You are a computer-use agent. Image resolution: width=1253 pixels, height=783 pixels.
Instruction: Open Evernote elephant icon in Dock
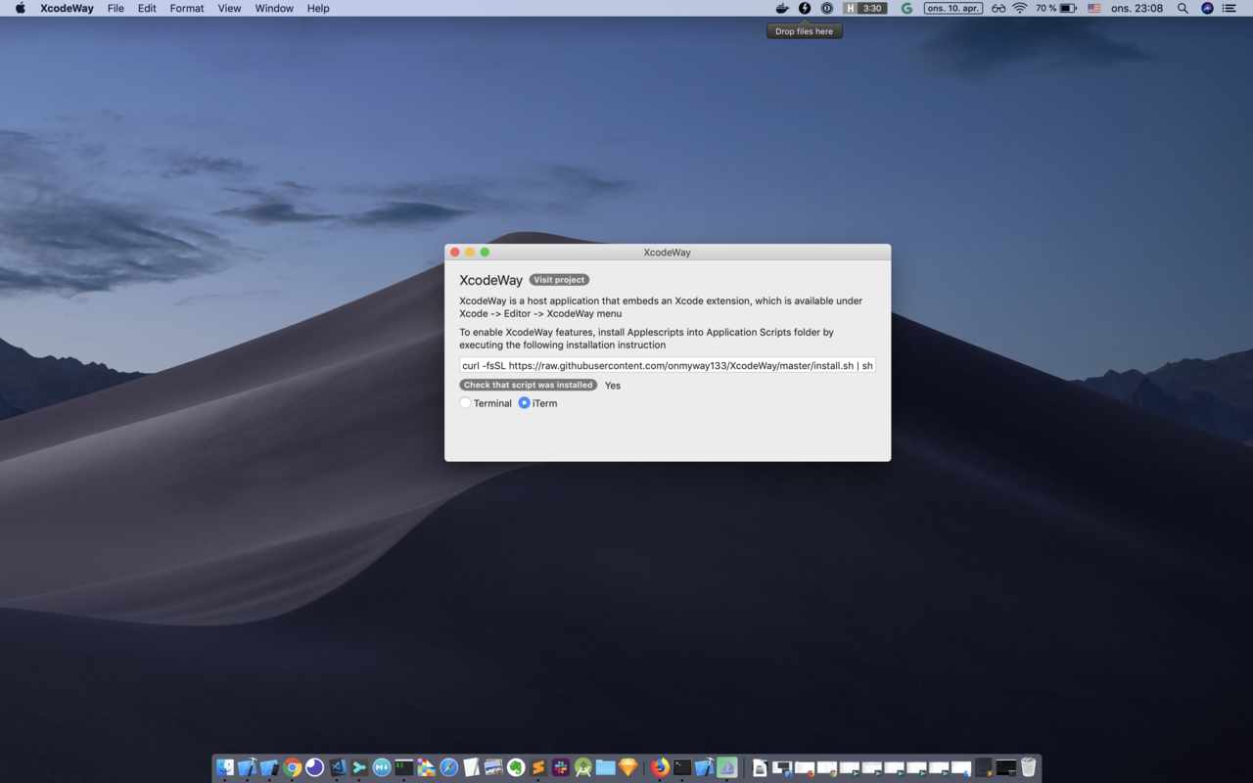coord(516,767)
